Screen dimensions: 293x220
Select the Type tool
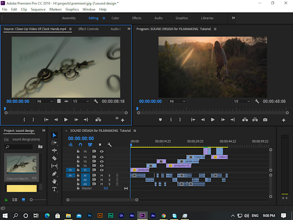pos(54,189)
